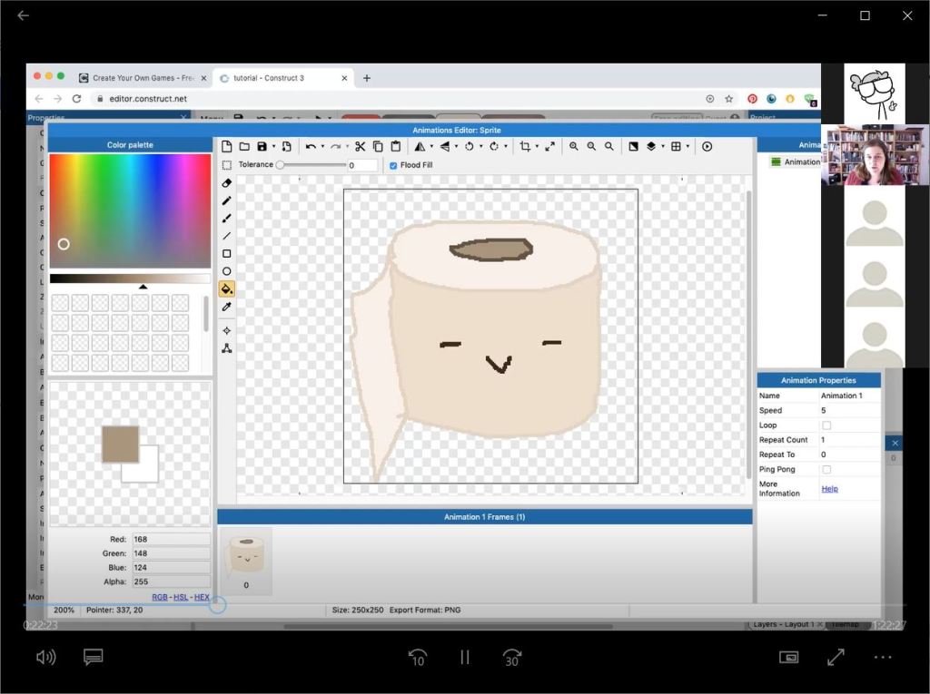Viewport: 930px width, 694px height.
Task: Click the Cut scissors icon
Action: pos(360,146)
